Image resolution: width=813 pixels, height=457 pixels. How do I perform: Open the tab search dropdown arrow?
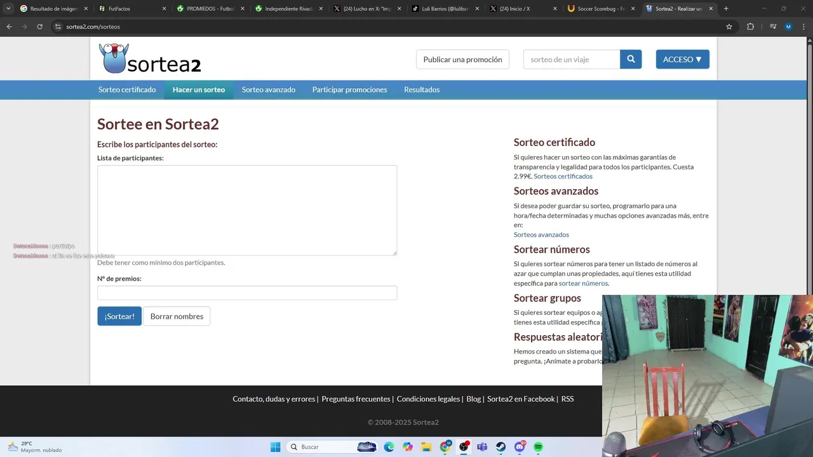point(8,9)
